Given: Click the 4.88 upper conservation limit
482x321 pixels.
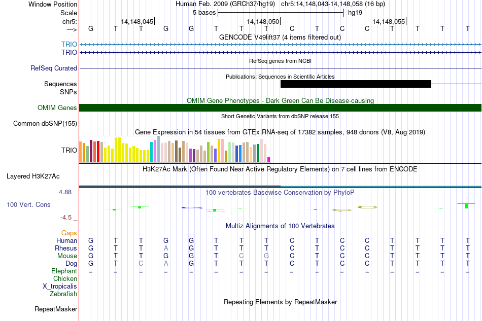Looking at the screenshot, I should pos(65,192).
